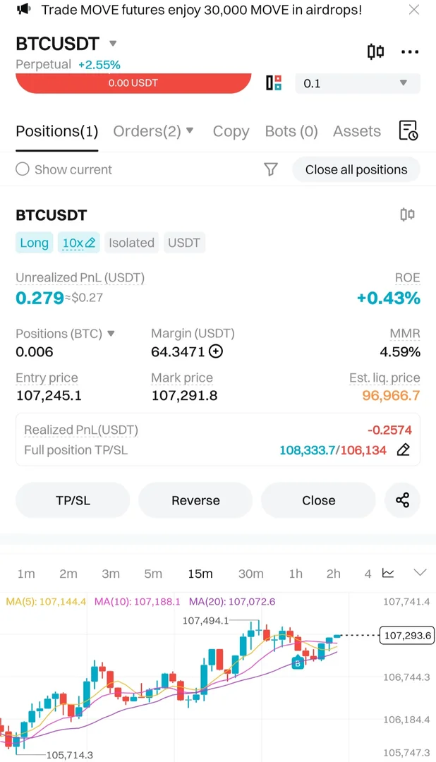Open candlestick chart settings icon in header
The image size is (436, 762).
[375, 52]
